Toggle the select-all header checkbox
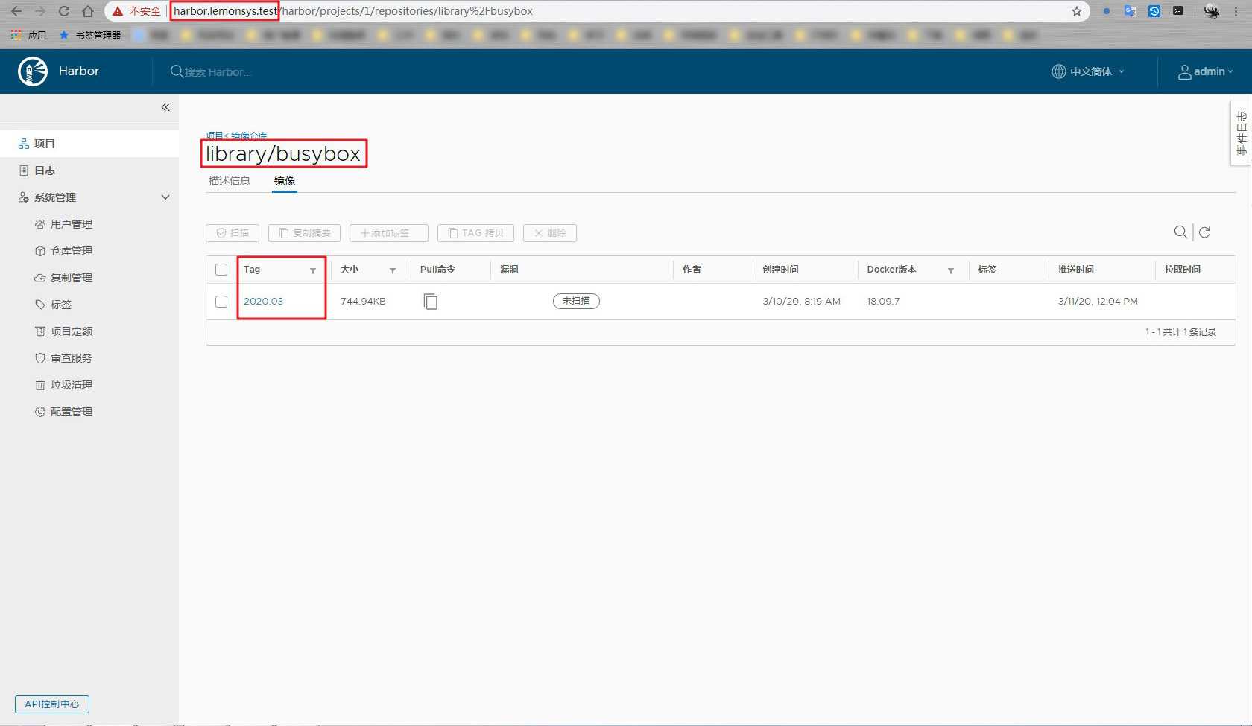Screen dimensions: 1252x726 (x=221, y=270)
